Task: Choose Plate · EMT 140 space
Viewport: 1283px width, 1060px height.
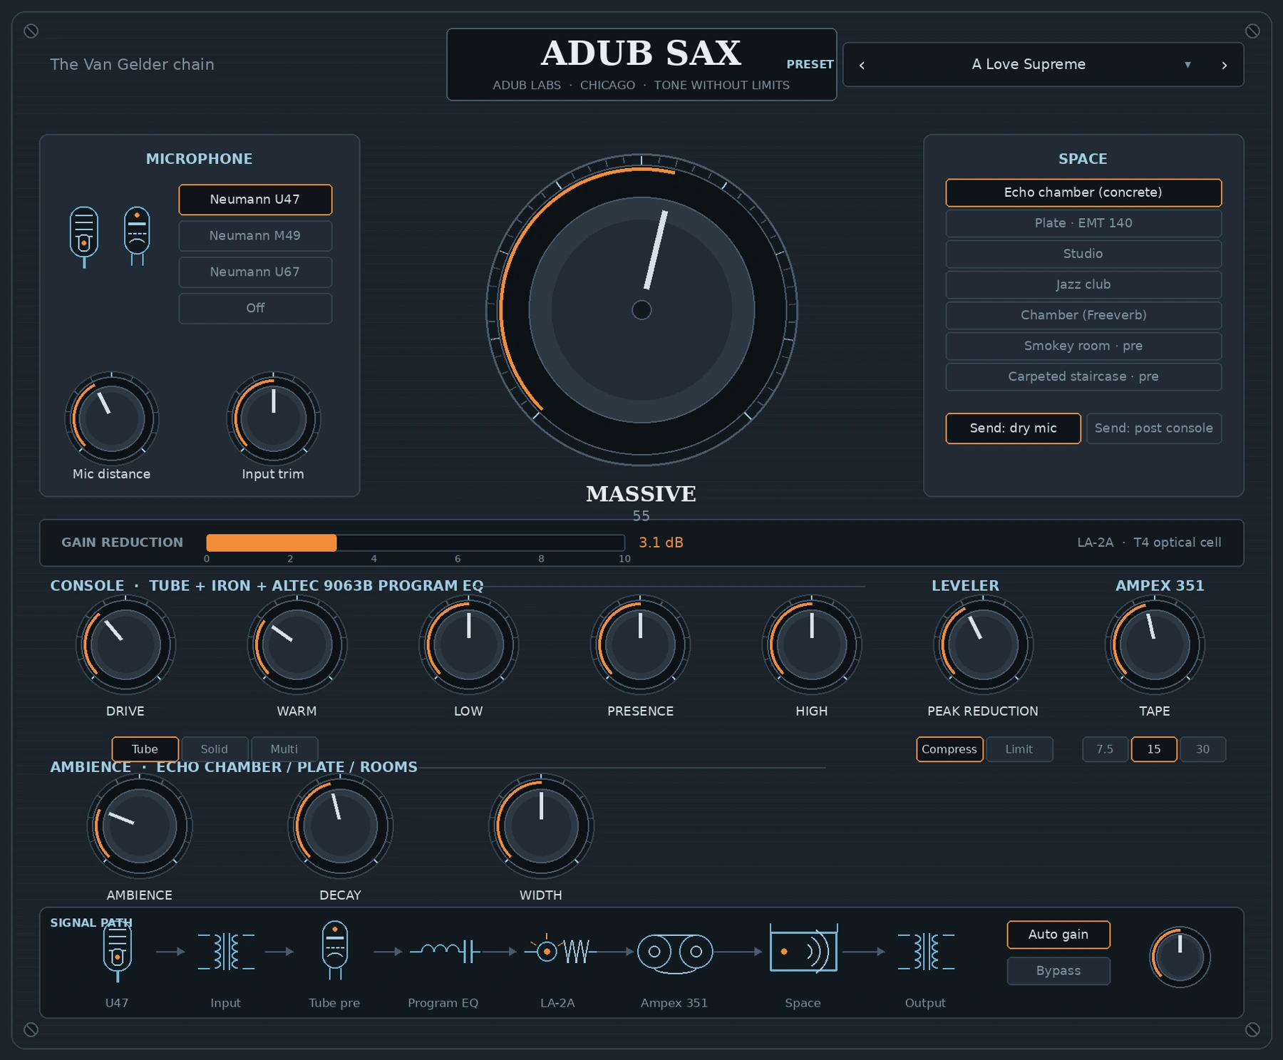Action: point(1083,223)
